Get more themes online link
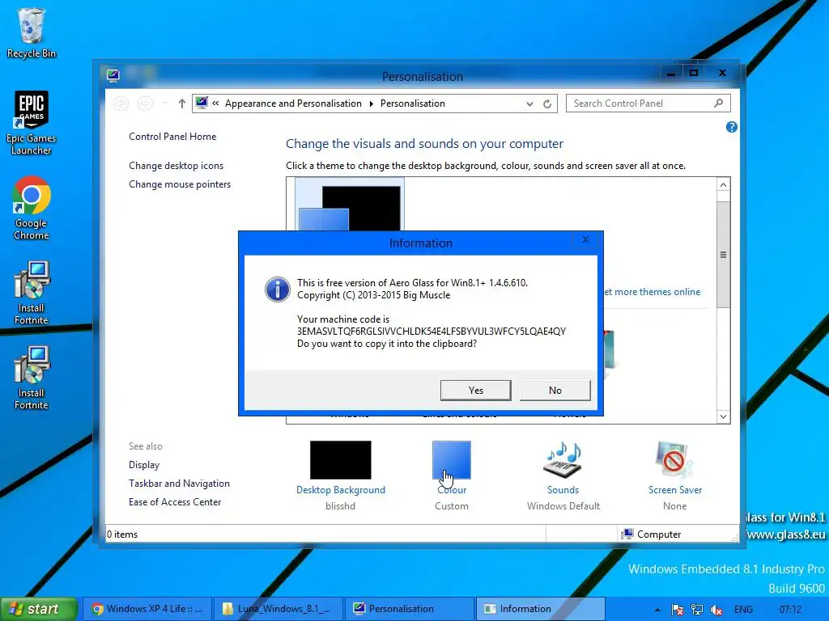The height and width of the screenshot is (621, 829). (653, 291)
